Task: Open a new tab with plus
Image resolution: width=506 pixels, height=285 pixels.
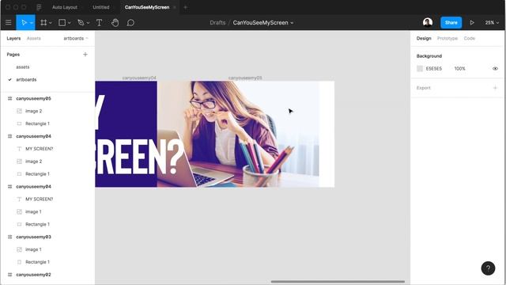Action: (x=186, y=7)
